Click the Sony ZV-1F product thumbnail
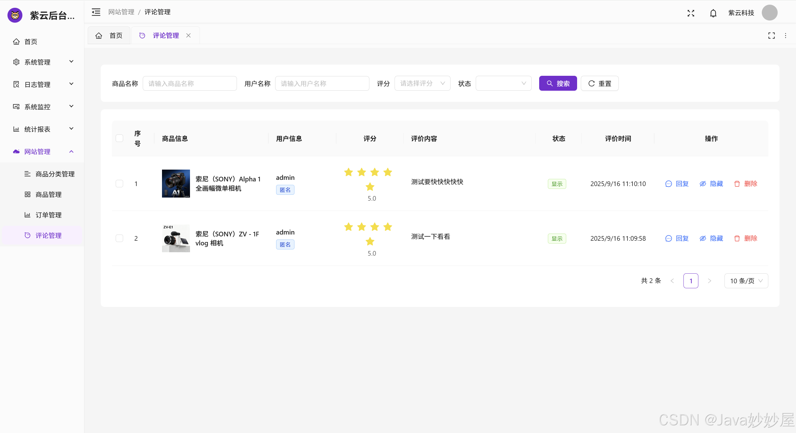 pos(176,238)
